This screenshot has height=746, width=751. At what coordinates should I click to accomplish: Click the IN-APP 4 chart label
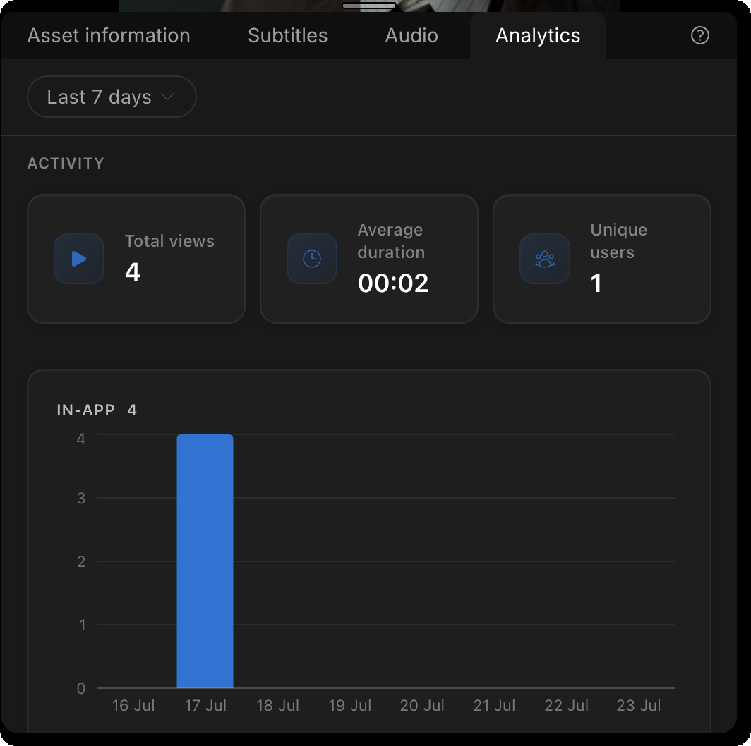pos(97,410)
